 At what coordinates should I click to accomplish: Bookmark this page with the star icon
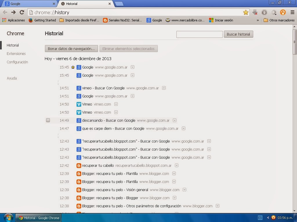pyautogui.click(x=246, y=12)
